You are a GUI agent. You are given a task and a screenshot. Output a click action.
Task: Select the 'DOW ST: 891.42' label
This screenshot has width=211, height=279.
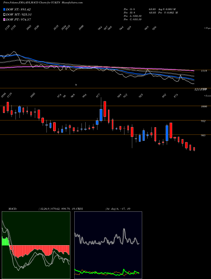18,10
